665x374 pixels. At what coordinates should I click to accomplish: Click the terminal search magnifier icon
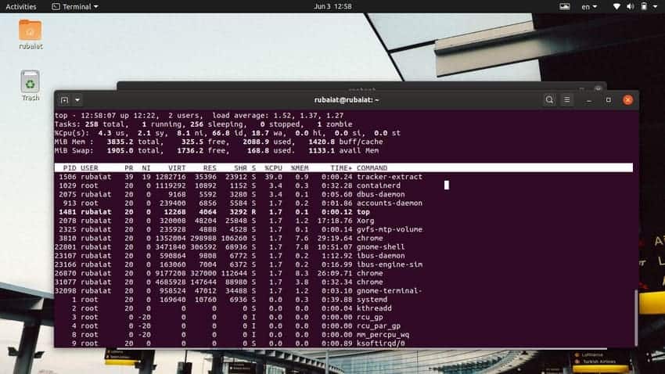click(x=549, y=100)
